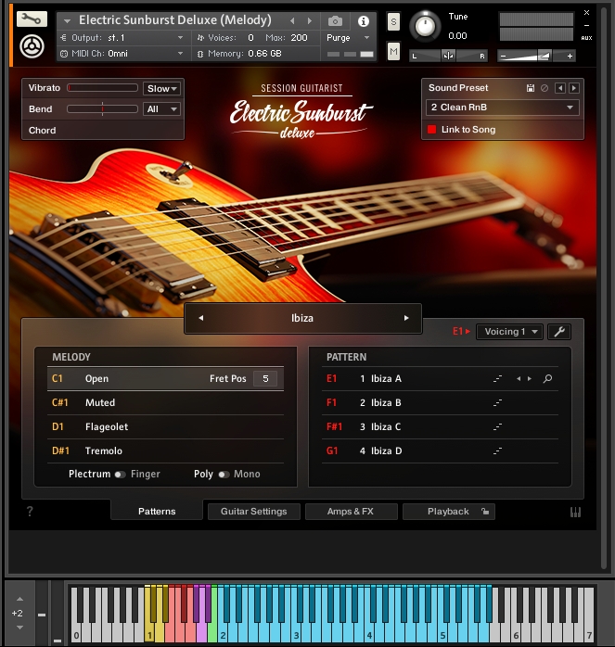Open pattern browser magnifier for Ibiza A

click(547, 378)
